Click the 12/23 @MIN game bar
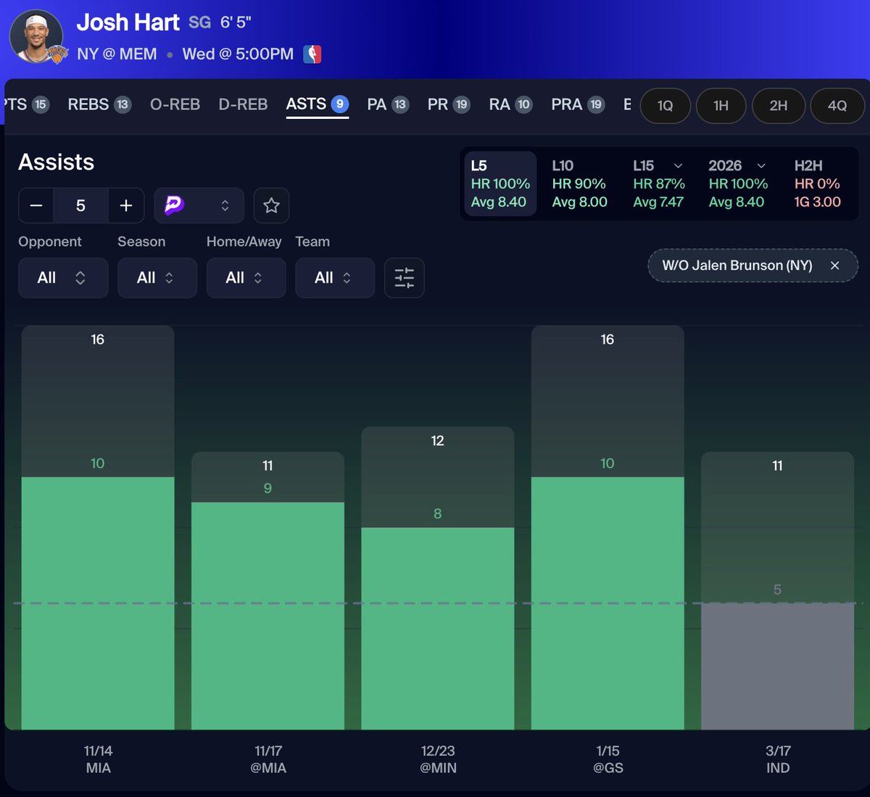The height and width of the screenshot is (797, 870). [x=438, y=578]
